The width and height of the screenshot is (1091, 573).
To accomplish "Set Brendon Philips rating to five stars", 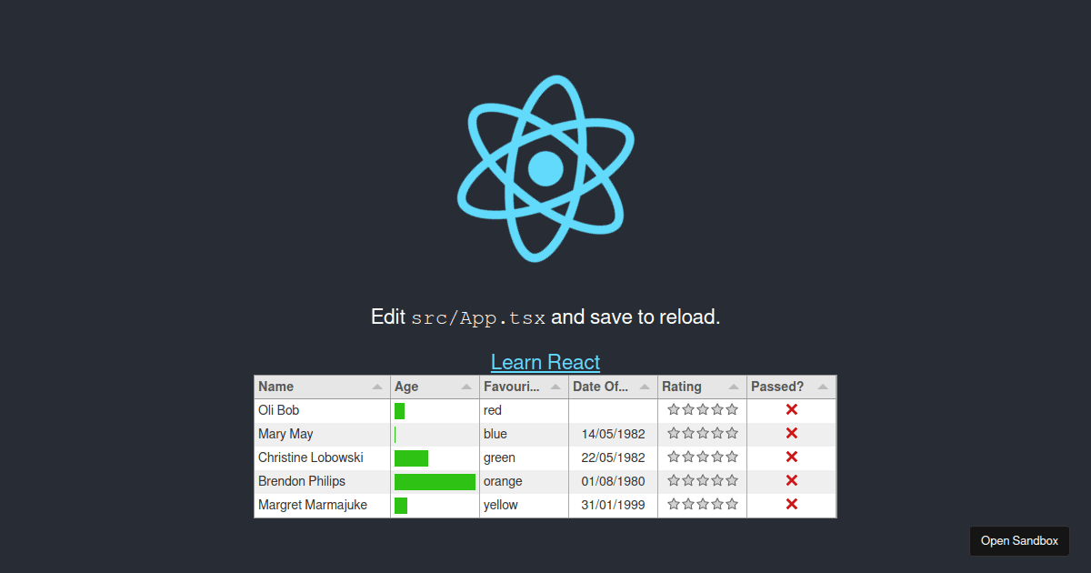I will 732,481.
